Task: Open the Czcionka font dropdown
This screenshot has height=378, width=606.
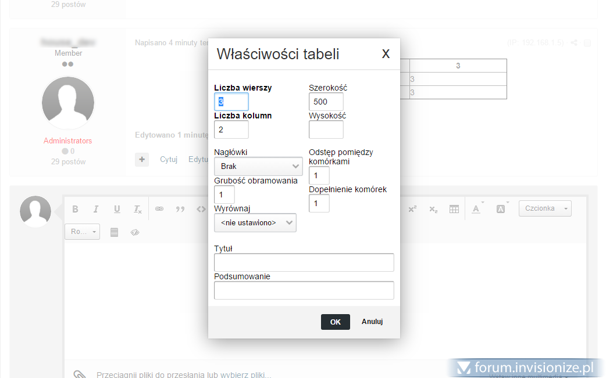Action: [x=544, y=208]
